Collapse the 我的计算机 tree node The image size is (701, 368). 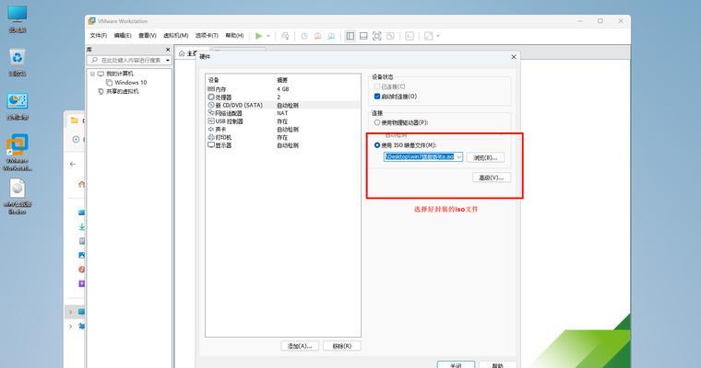pos(92,74)
